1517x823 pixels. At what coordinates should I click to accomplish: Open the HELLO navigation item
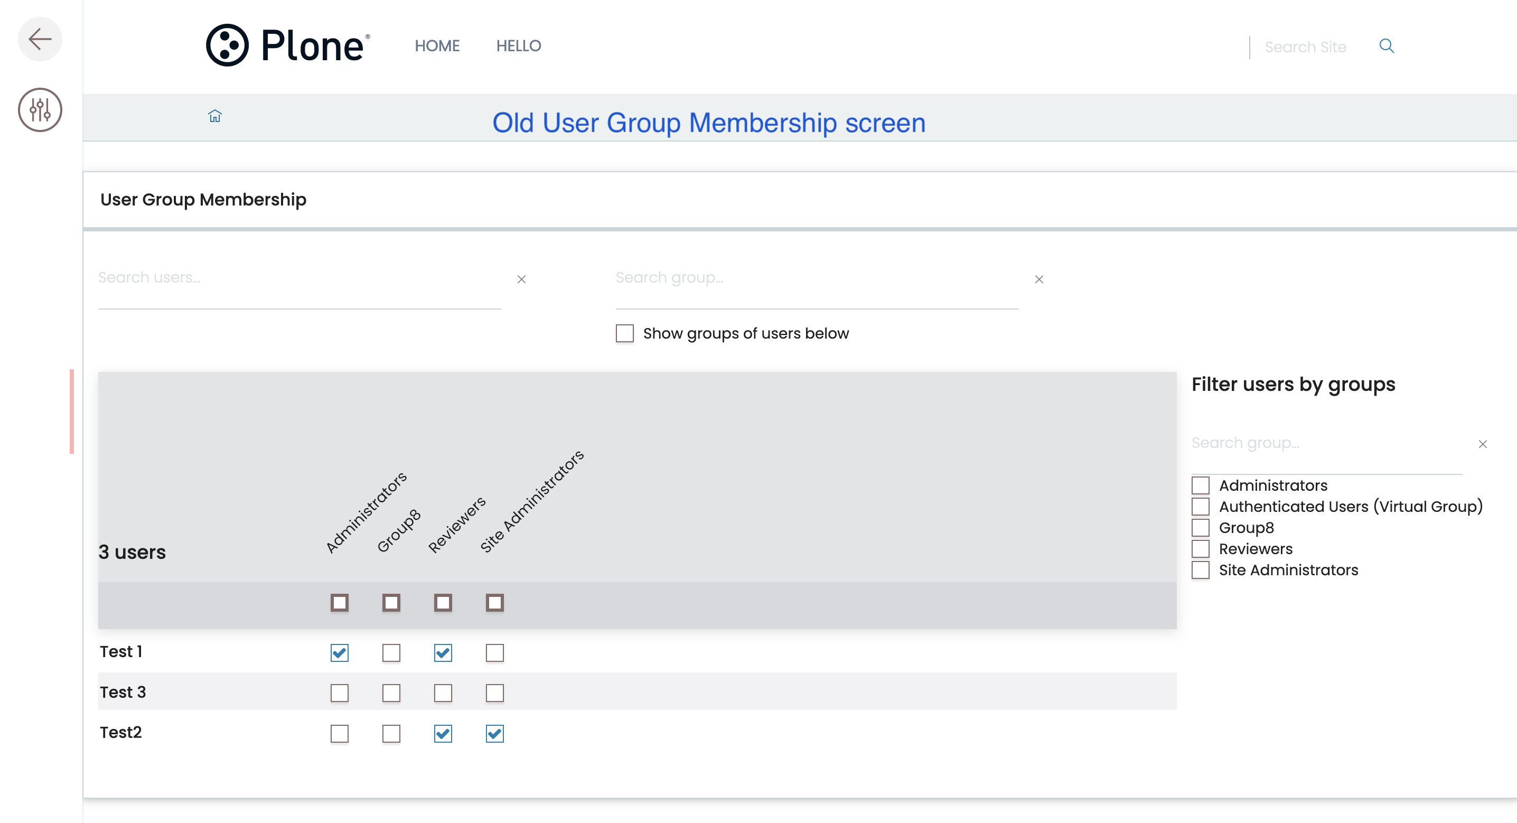519,46
